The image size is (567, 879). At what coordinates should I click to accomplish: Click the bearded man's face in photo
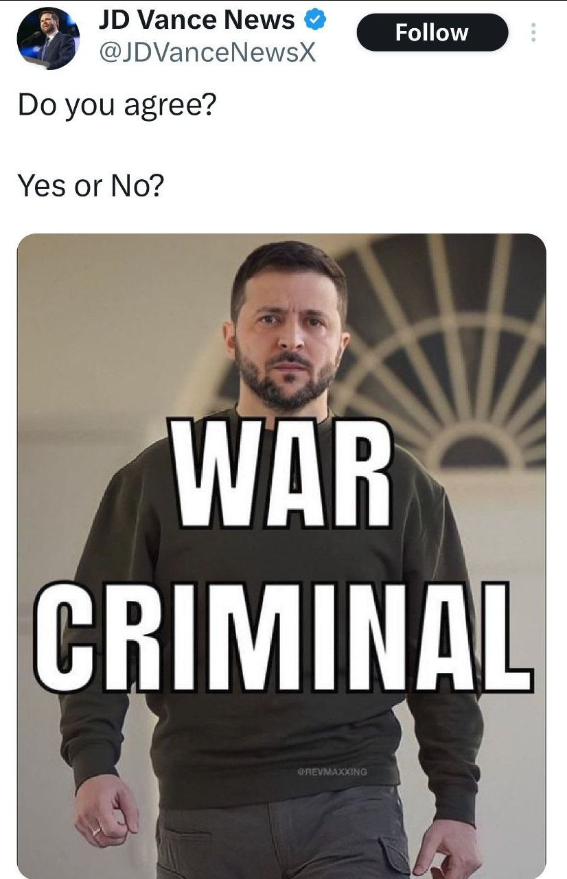click(287, 330)
